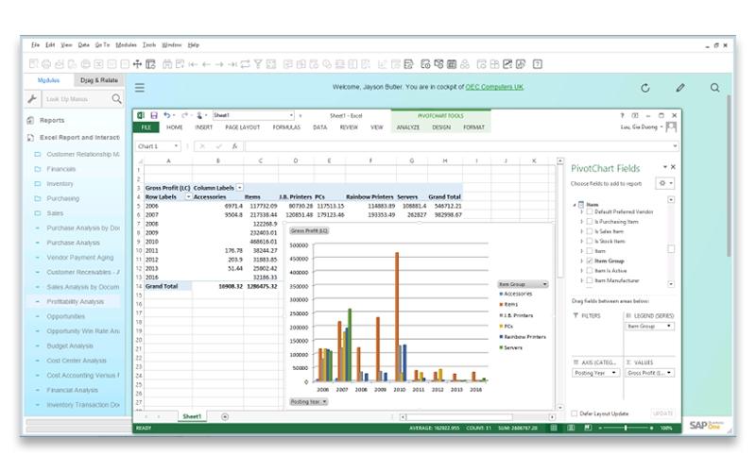Image resolution: width=756 pixels, height=472 pixels.
Task: Open the Excel FILE tab
Action: [x=146, y=127]
